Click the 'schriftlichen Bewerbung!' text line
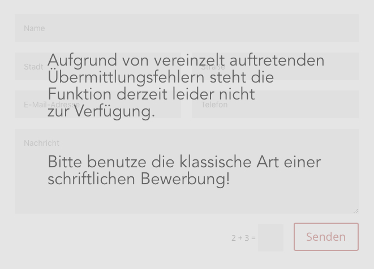374x269 pixels. (x=139, y=179)
